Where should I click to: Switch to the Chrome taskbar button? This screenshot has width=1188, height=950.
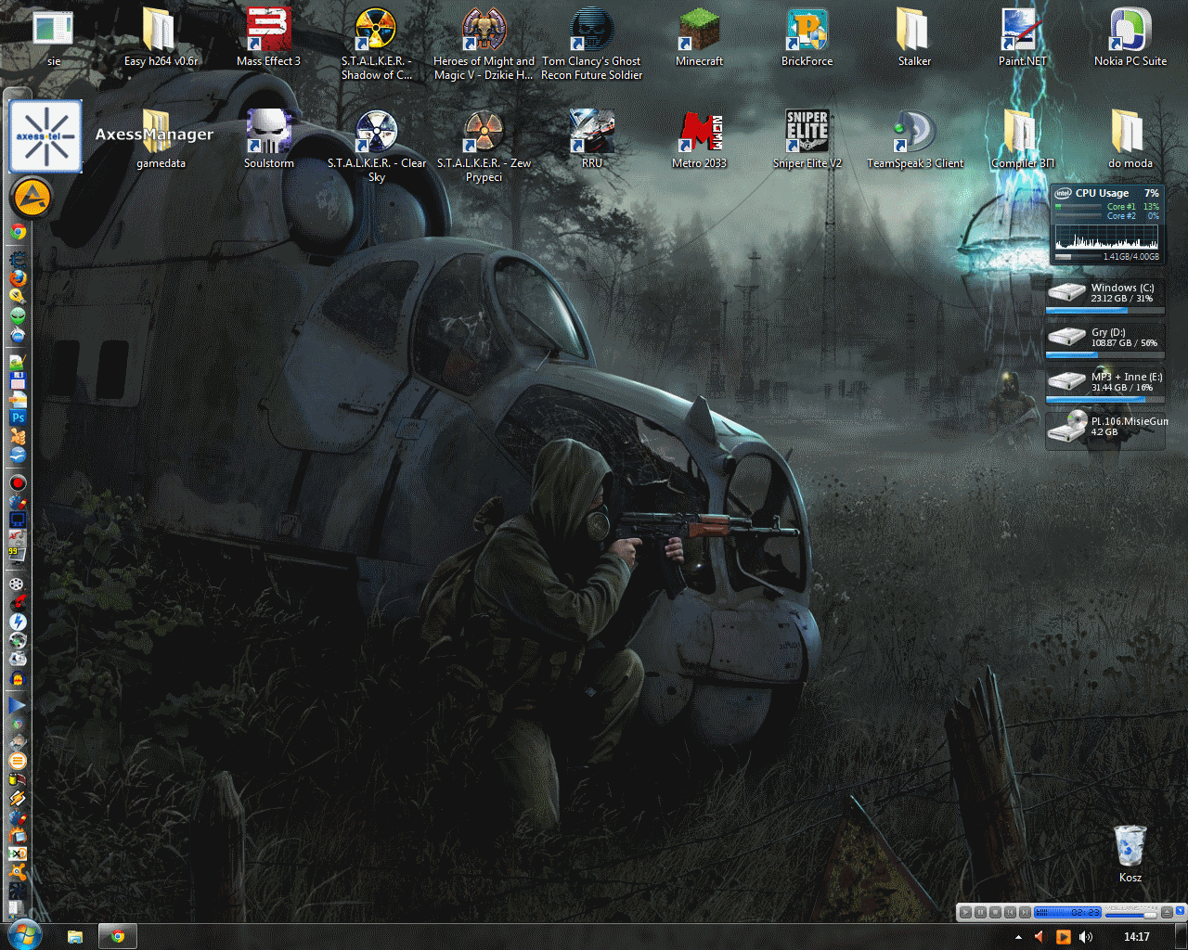click(118, 937)
